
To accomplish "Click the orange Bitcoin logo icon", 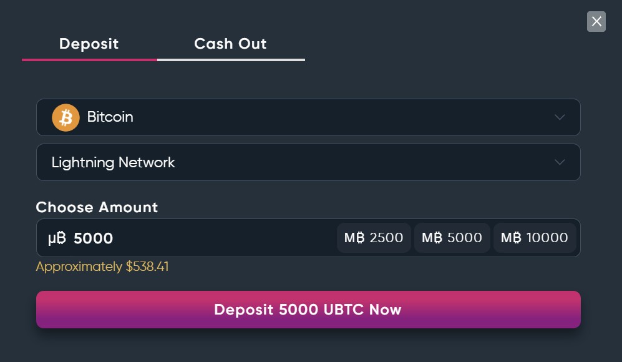I will [66, 117].
